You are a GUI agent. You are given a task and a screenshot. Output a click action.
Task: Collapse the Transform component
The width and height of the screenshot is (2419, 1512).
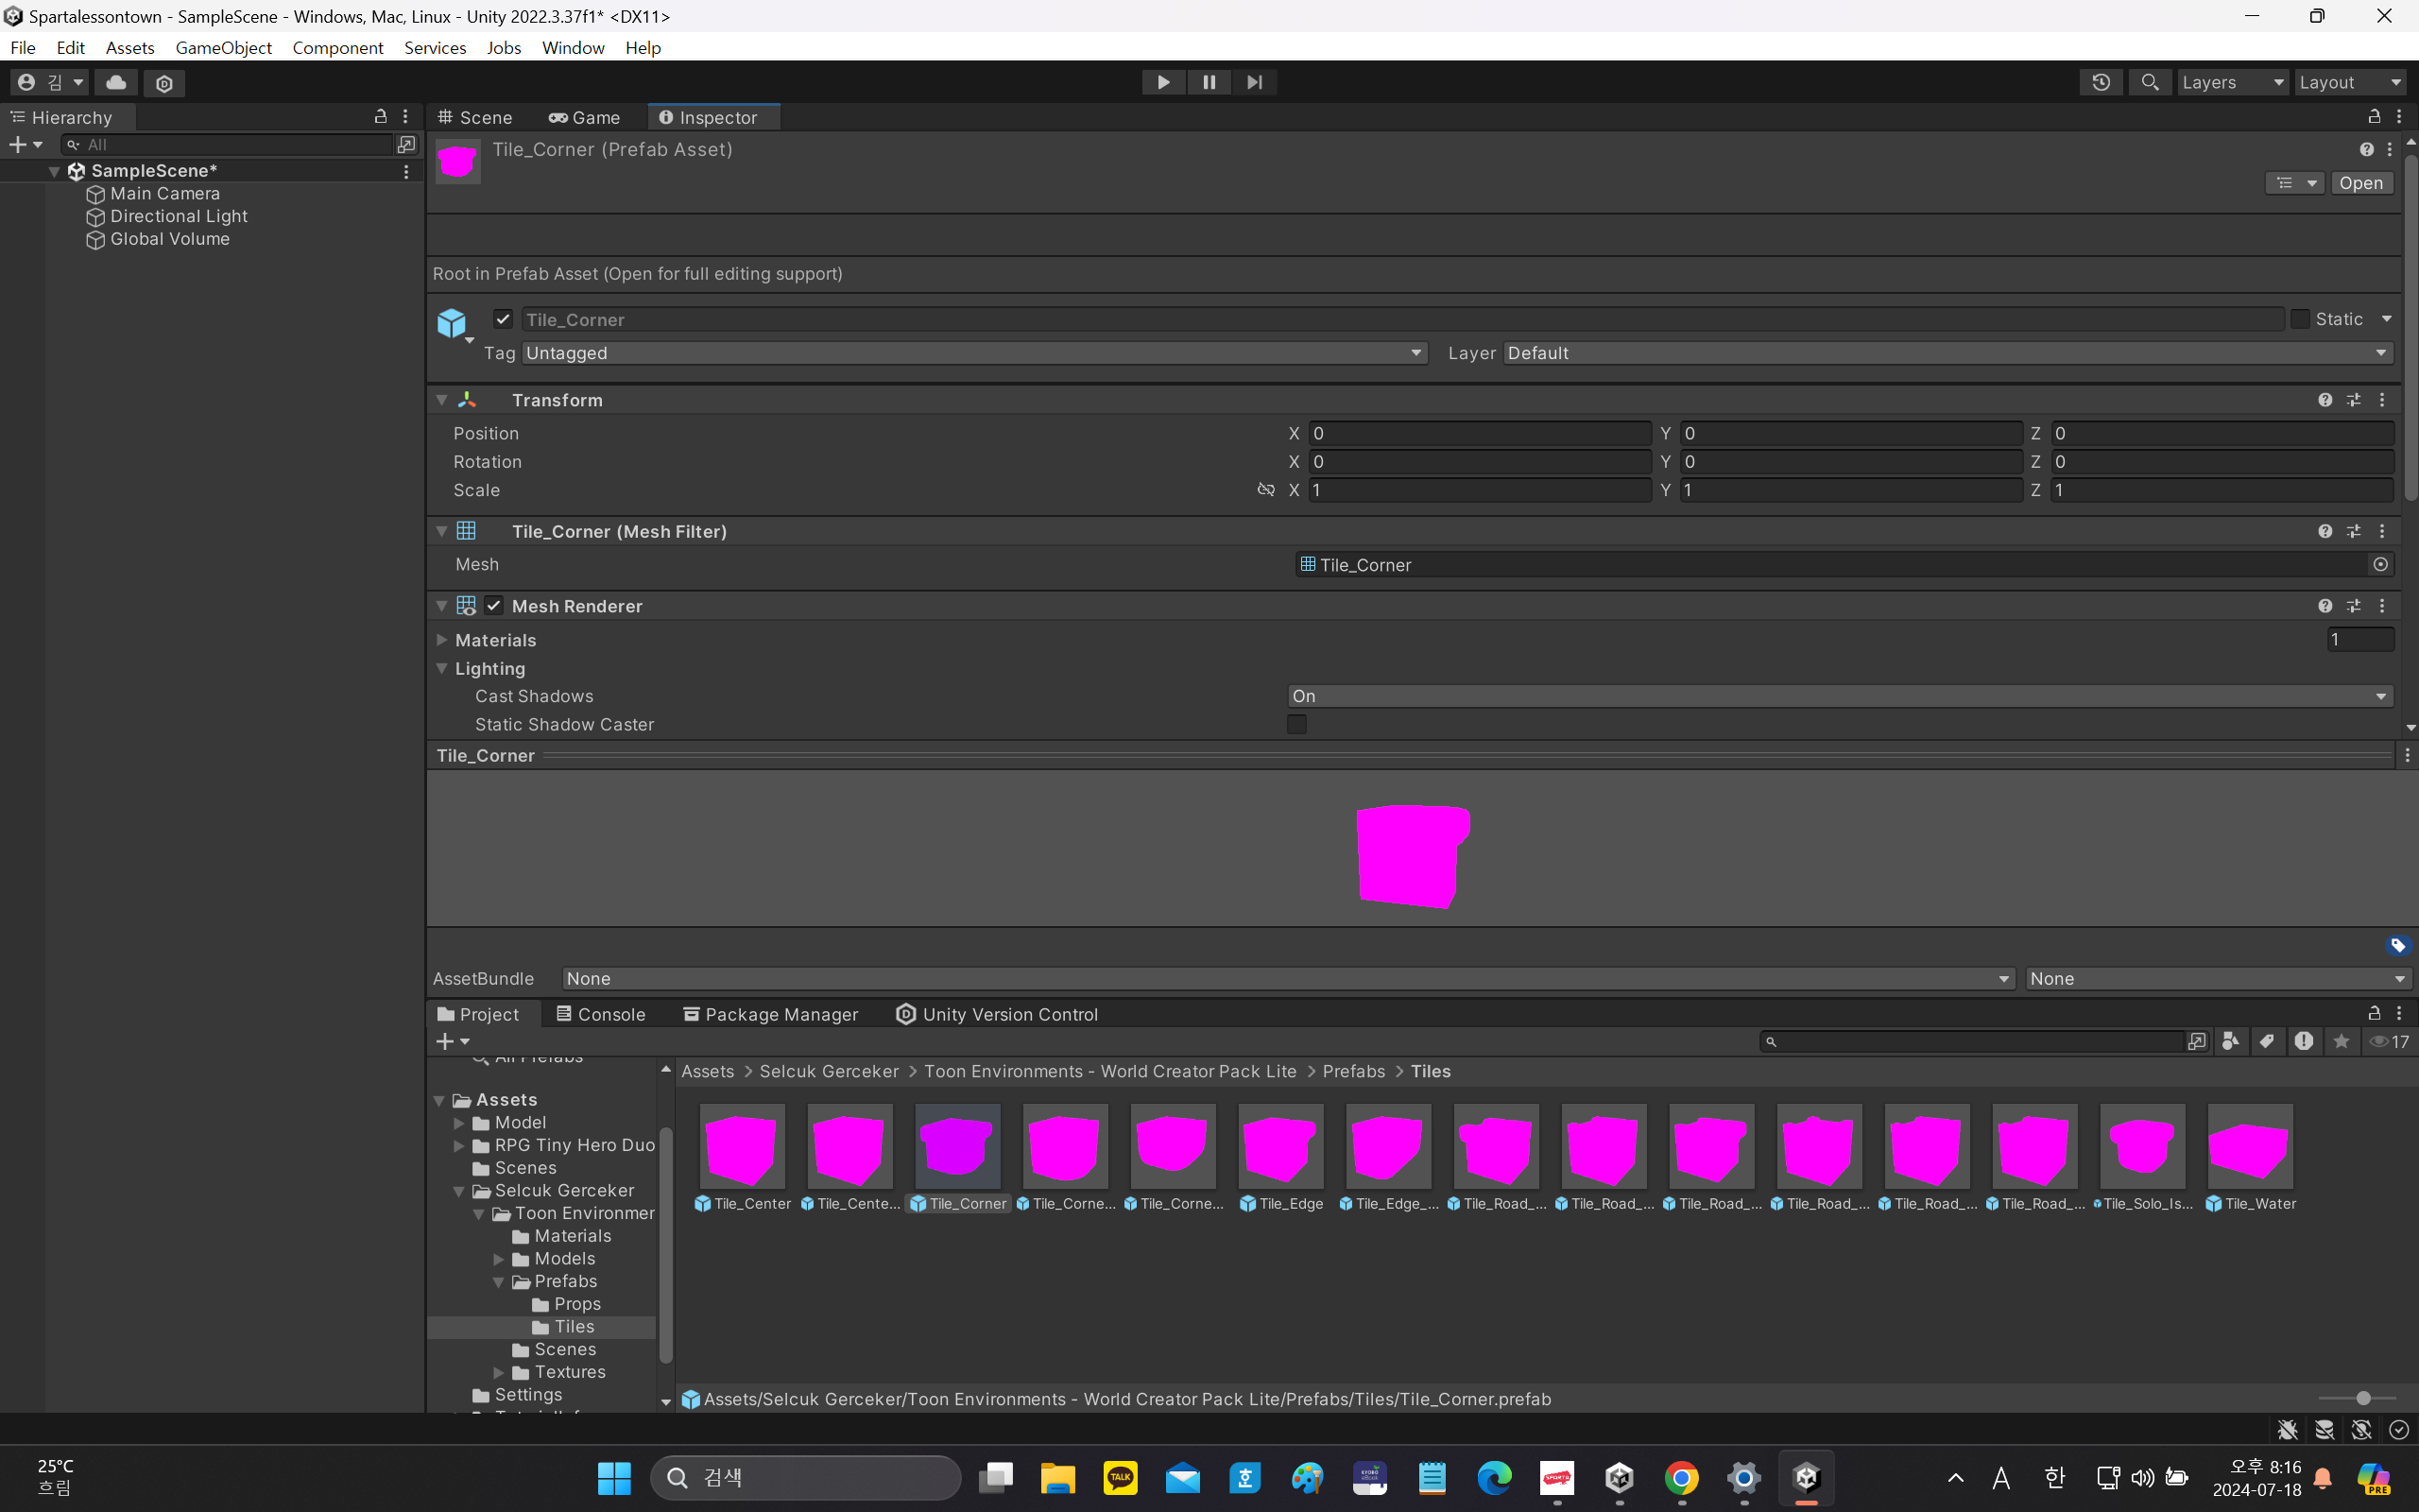[442, 400]
